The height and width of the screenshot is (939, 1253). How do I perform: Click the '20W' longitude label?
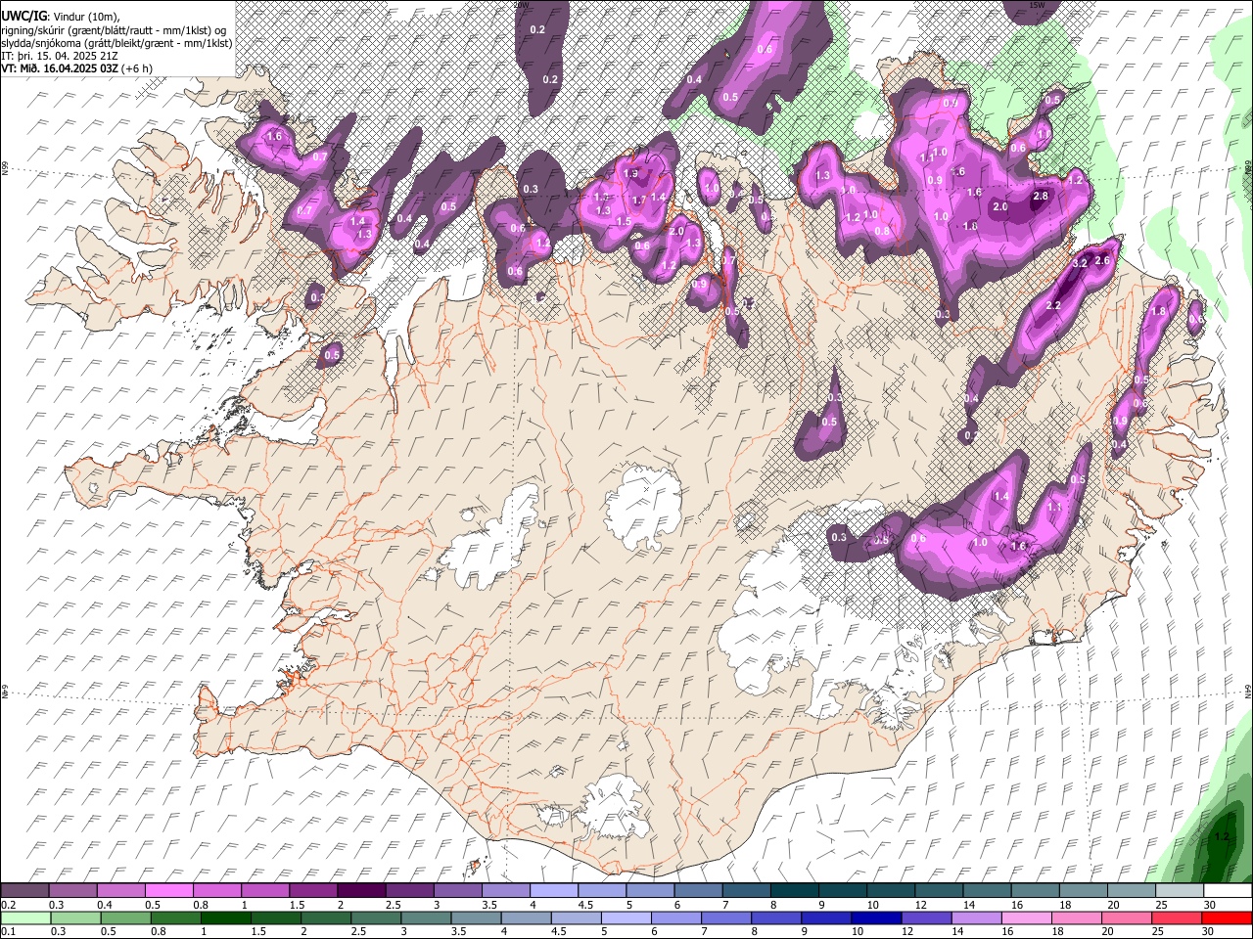click(x=521, y=5)
